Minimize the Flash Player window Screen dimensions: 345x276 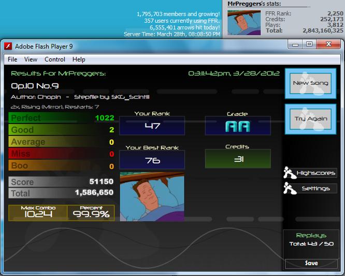coord(295,45)
